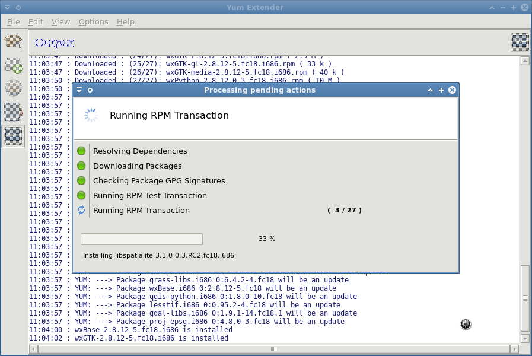Click the qgis-python.i686 update log line
Image resolution: width=532 pixels, height=356 pixels.
coord(193,297)
